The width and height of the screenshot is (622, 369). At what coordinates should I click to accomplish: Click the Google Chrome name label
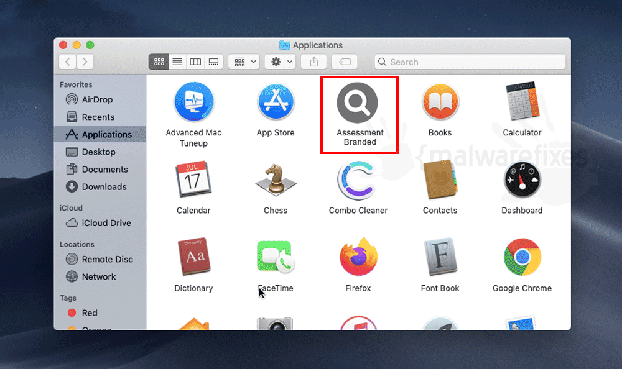[x=522, y=288]
